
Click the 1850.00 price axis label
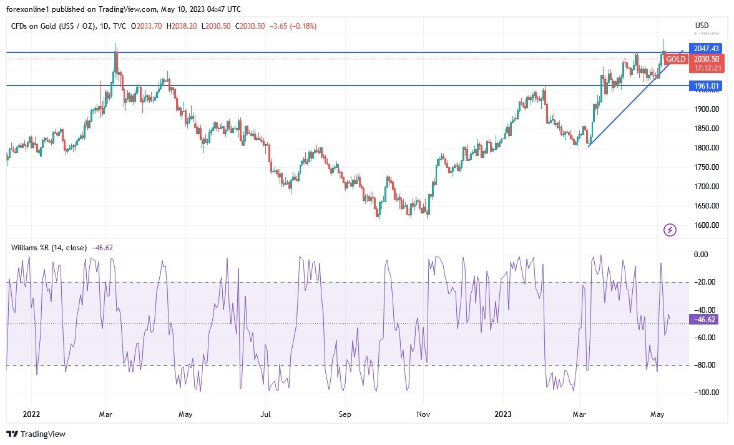click(x=707, y=129)
